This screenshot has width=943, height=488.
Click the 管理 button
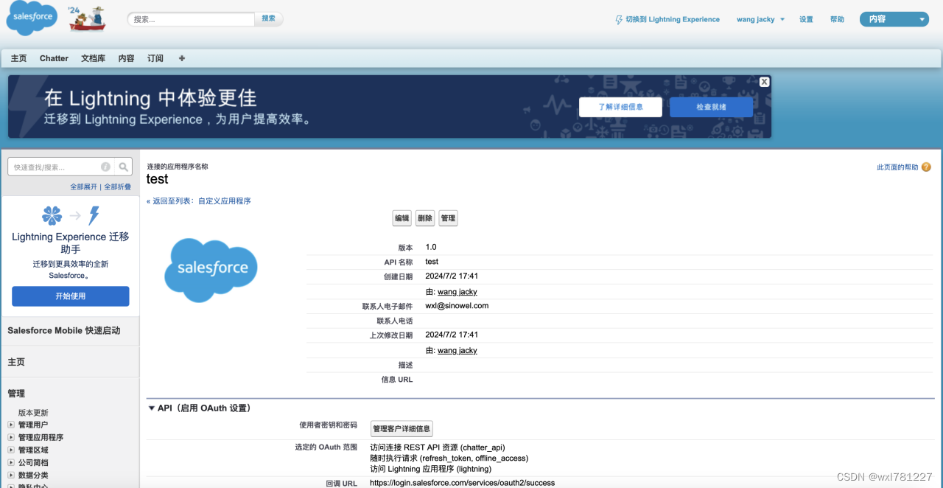[448, 218]
